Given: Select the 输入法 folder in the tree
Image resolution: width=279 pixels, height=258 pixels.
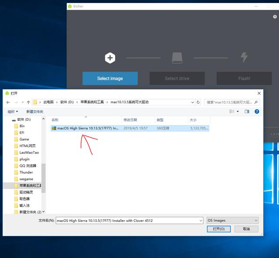Looking at the screenshot, I should tap(24, 205).
